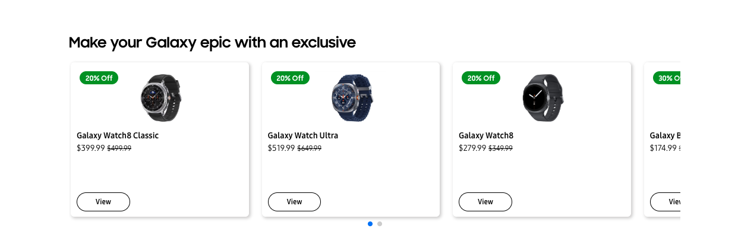Click the 20% Off badge on Watch Ultra
Viewport: 738px width, 247px height.
click(x=290, y=78)
